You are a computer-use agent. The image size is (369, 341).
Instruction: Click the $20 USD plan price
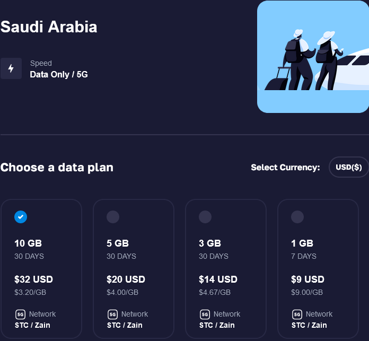pos(126,279)
